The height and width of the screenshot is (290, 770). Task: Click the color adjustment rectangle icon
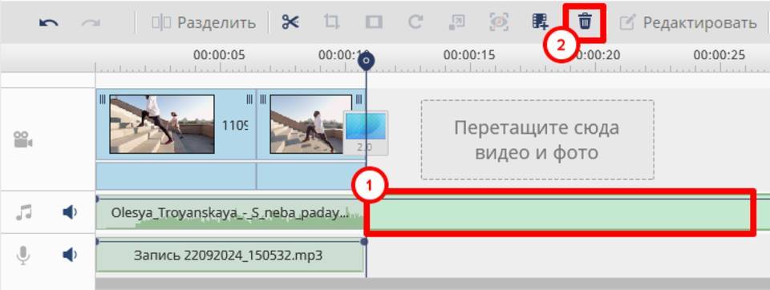(x=374, y=22)
